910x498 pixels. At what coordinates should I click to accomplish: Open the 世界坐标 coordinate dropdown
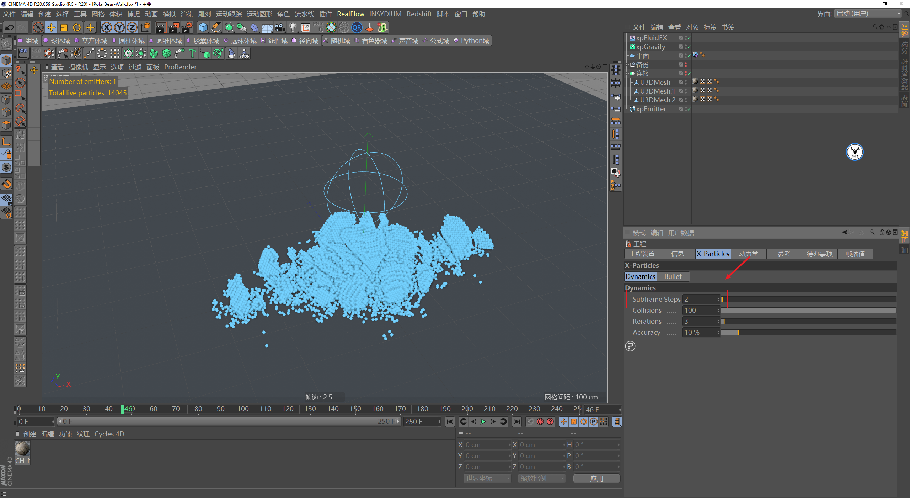click(x=487, y=478)
